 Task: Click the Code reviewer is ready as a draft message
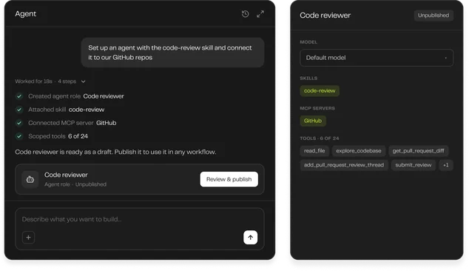click(115, 152)
